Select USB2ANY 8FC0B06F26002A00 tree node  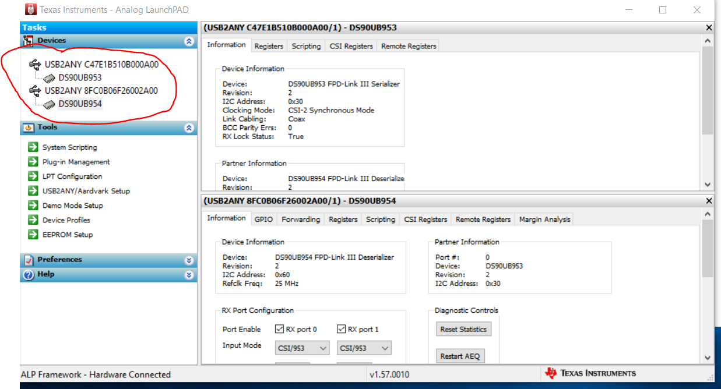coord(101,91)
